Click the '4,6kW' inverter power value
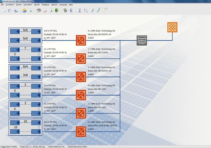Image resolution: width=211 pixels, height=148 pixels. 91,75
